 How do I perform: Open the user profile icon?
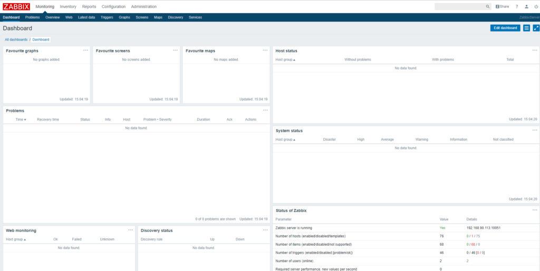click(526, 6)
